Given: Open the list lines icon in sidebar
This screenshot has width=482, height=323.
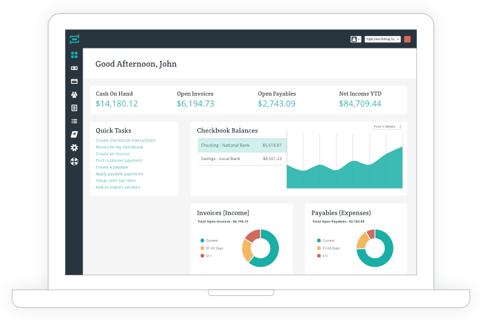Looking at the screenshot, I should [x=74, y=121].
